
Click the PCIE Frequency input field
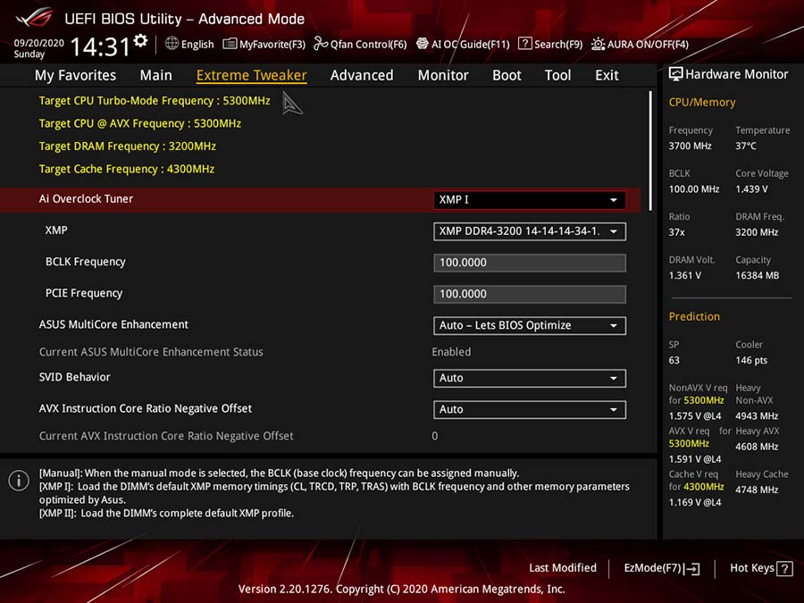[529, 294]
